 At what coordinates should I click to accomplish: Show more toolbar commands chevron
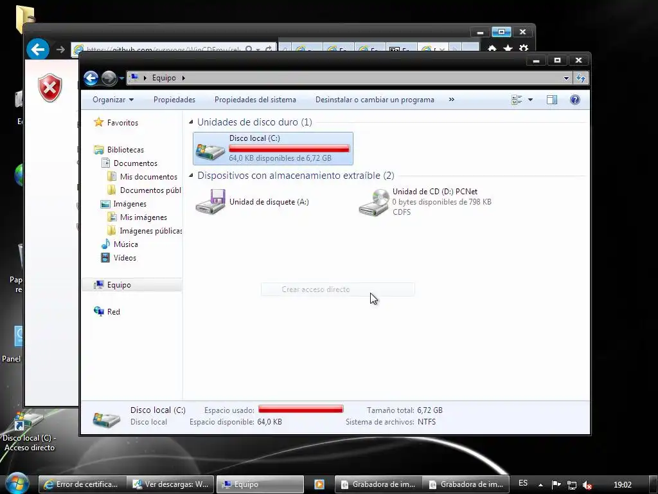tap(452, 100)
